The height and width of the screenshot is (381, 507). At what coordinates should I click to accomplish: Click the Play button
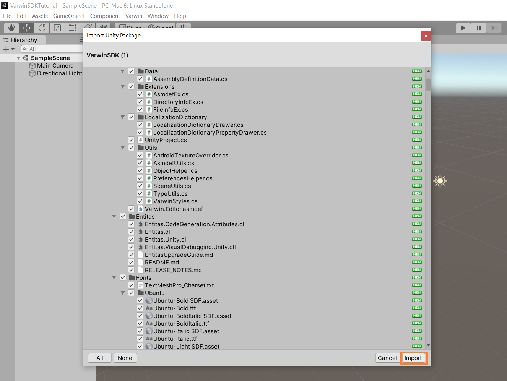point(463,28)
